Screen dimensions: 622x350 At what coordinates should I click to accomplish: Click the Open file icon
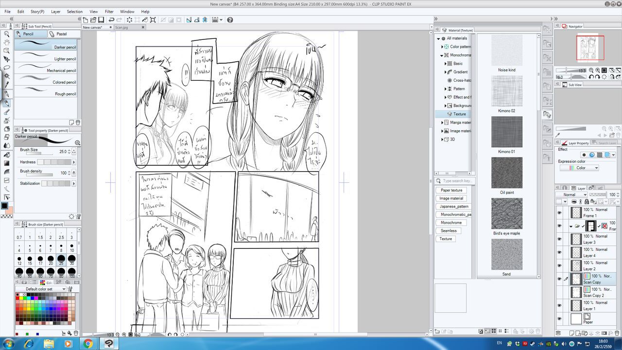pos(93,20)
